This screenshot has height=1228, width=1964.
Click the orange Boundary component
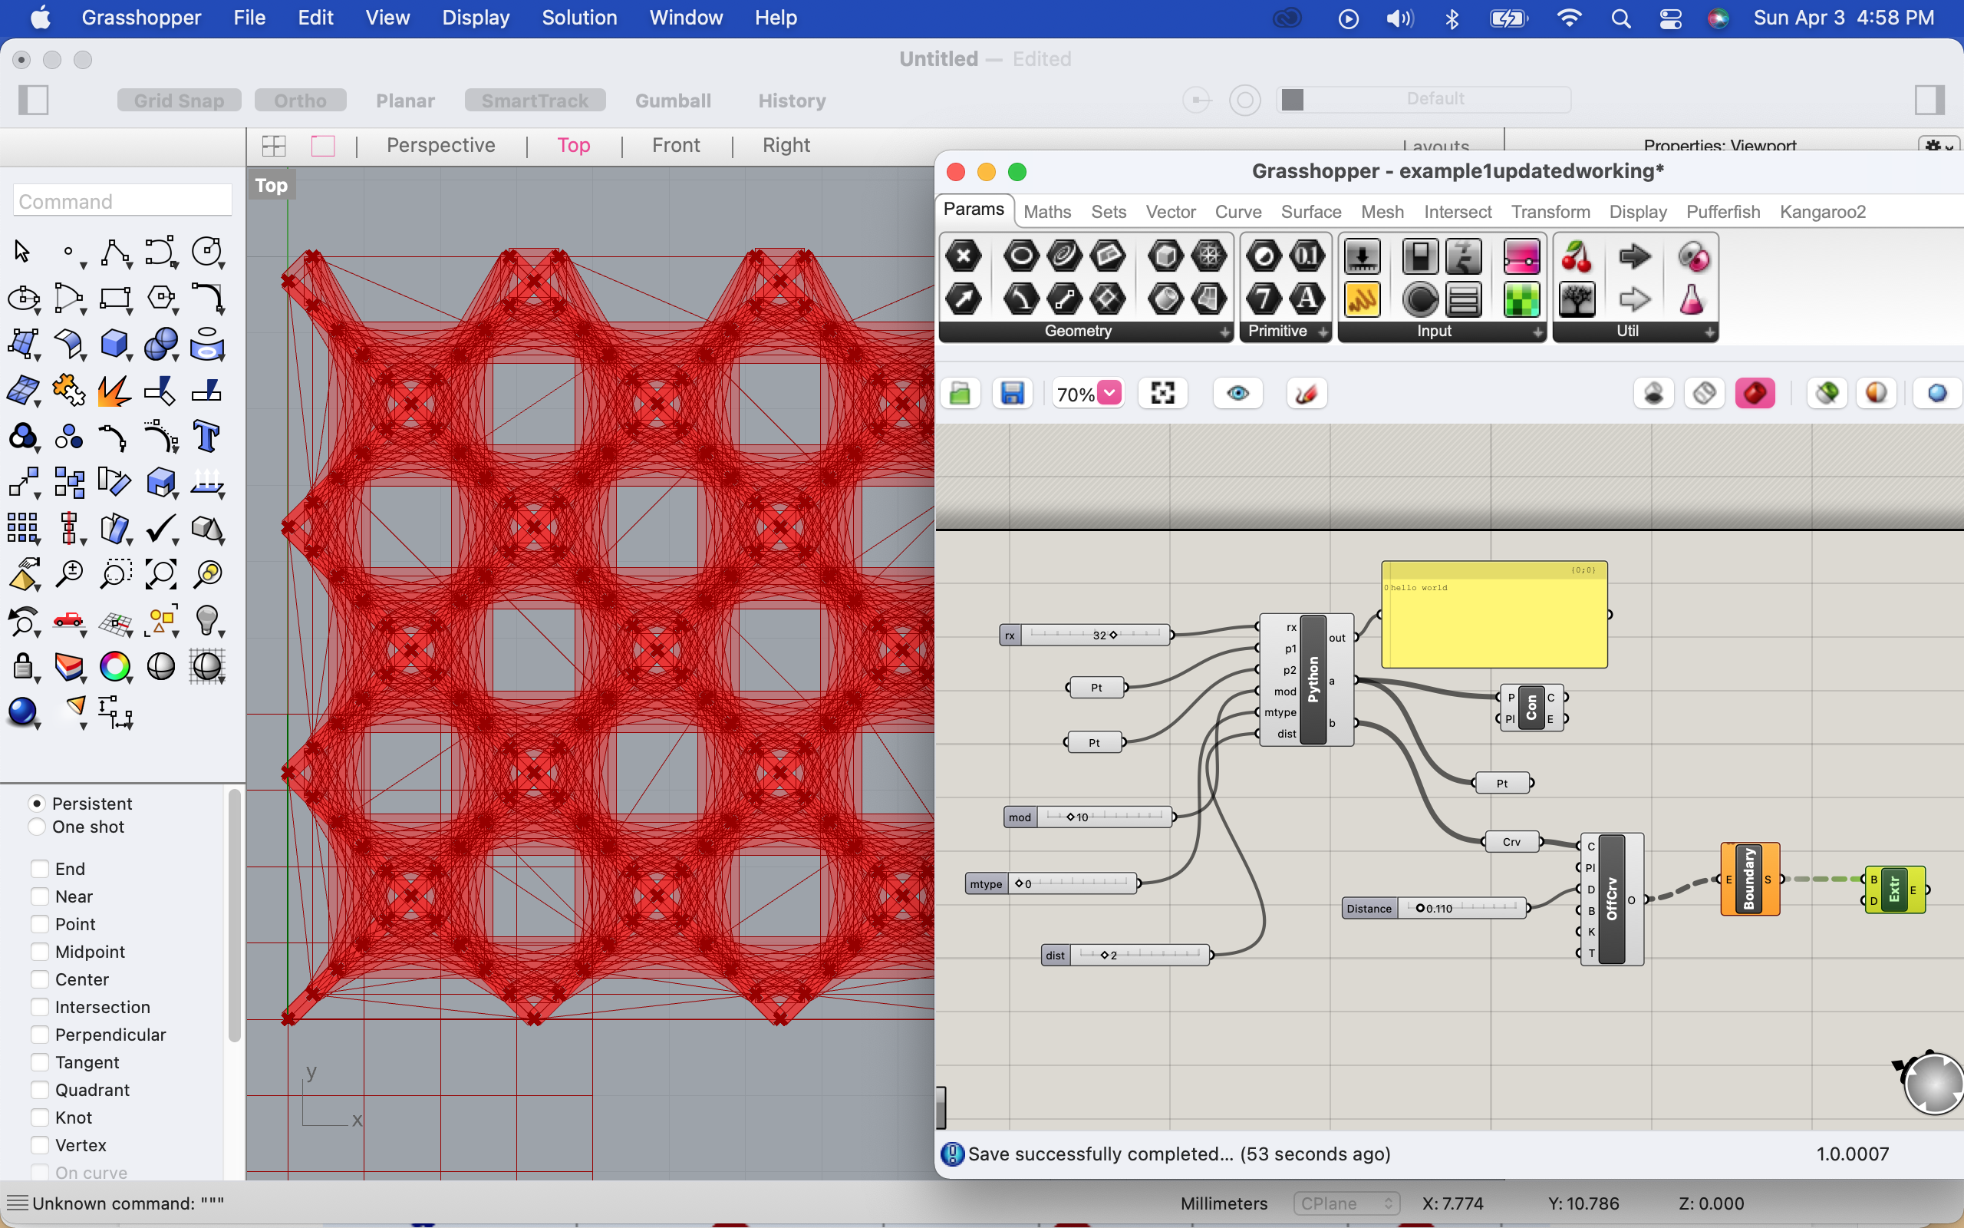1750,879
